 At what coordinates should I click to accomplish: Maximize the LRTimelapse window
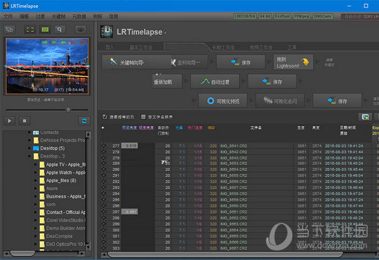tap(366, 6)
